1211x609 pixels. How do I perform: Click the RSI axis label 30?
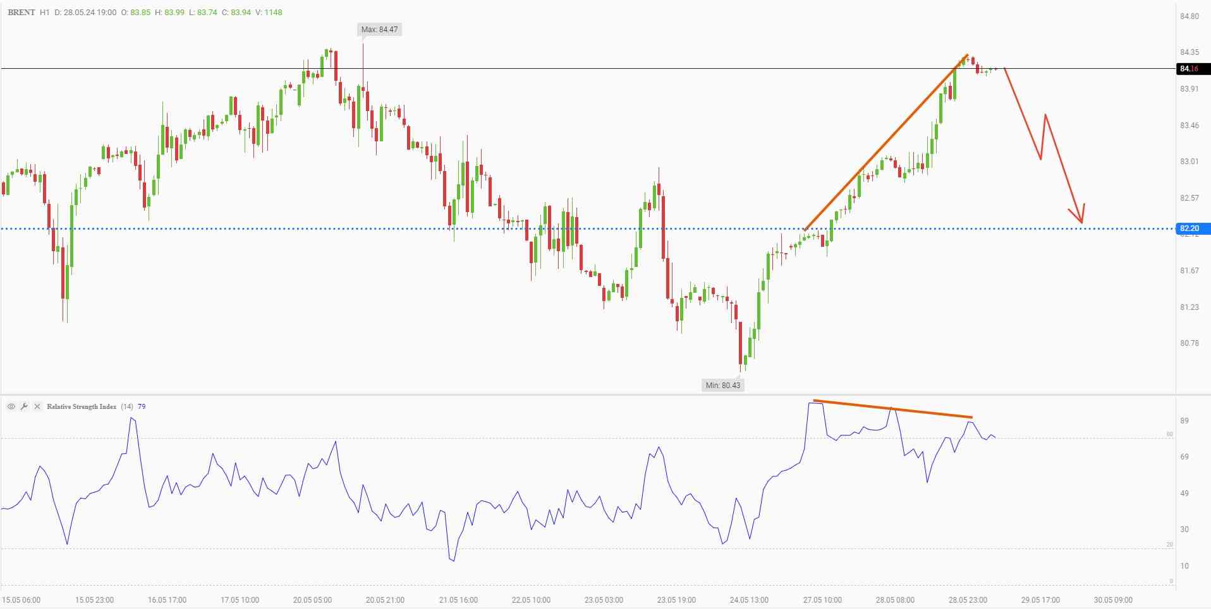tap(1184, 529)
